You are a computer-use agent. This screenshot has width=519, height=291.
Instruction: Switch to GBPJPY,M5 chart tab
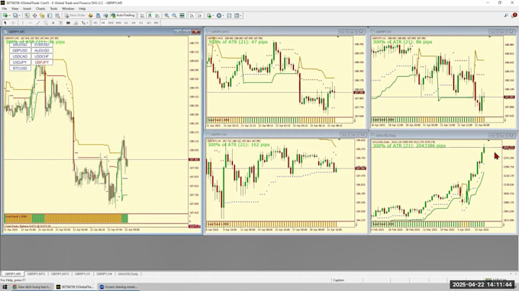[12, 273]
